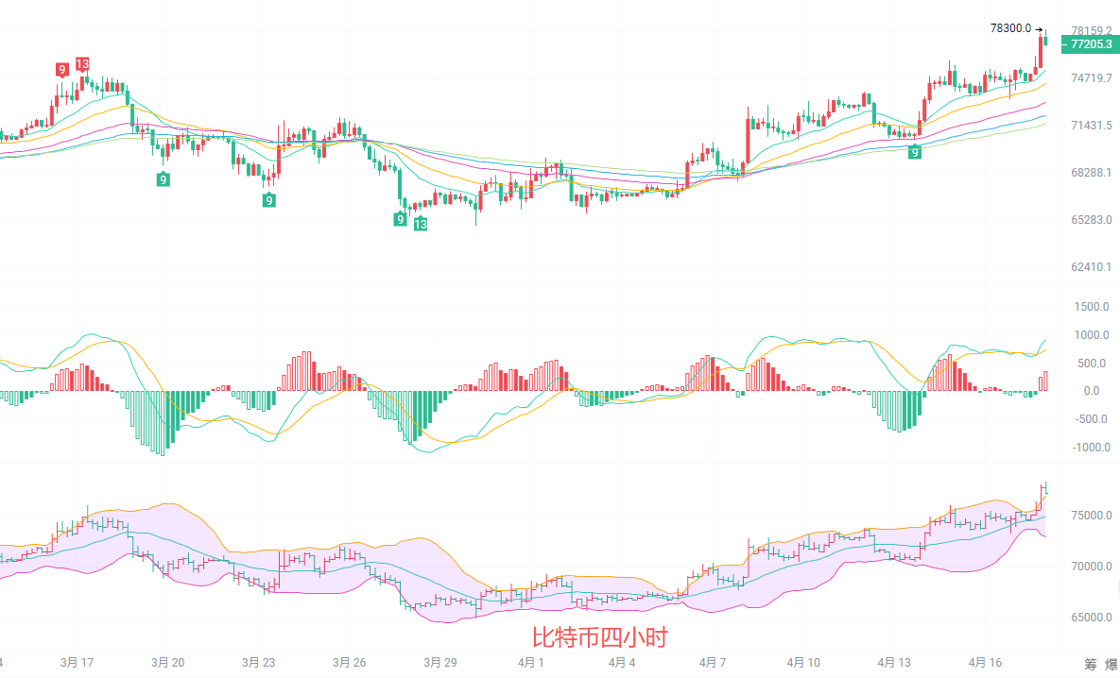Click the green 77205.3 current price tag
The image size is (1120, 678).
tap(1090, 44)
